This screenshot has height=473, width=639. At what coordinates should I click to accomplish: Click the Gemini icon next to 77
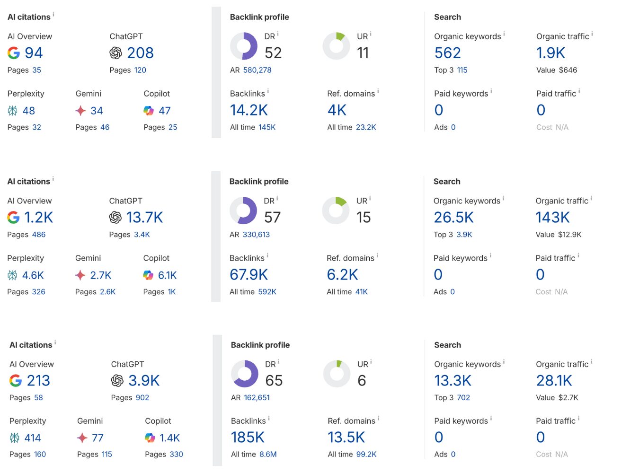pyautogui.click(x=82, y=438)
